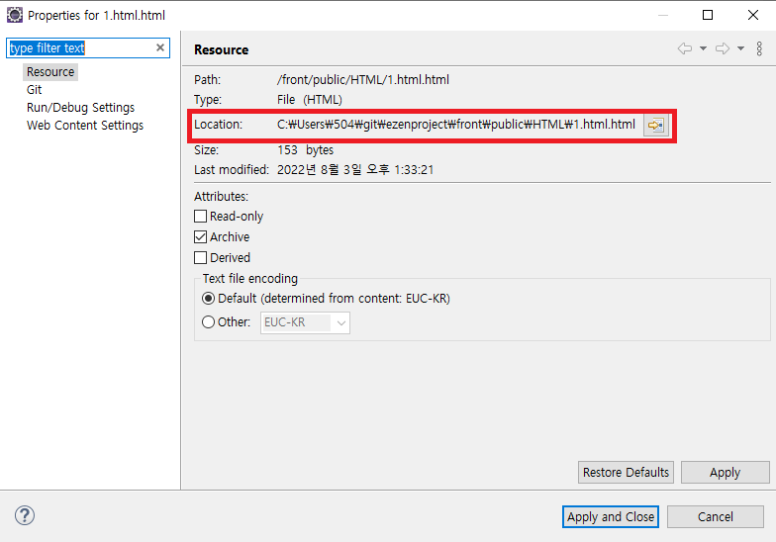Open the EUC-KR encoding combo box
The width and height of the screenshot is (776, 542).
point(305,322)
